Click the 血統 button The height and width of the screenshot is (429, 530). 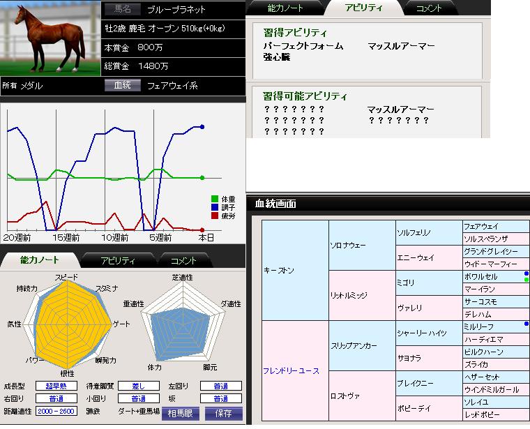click(122, 85)
